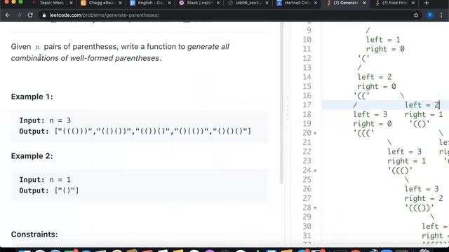Open the Chrome three-dot menu
Screen dimensions: 449x252
tap(441, 15)
